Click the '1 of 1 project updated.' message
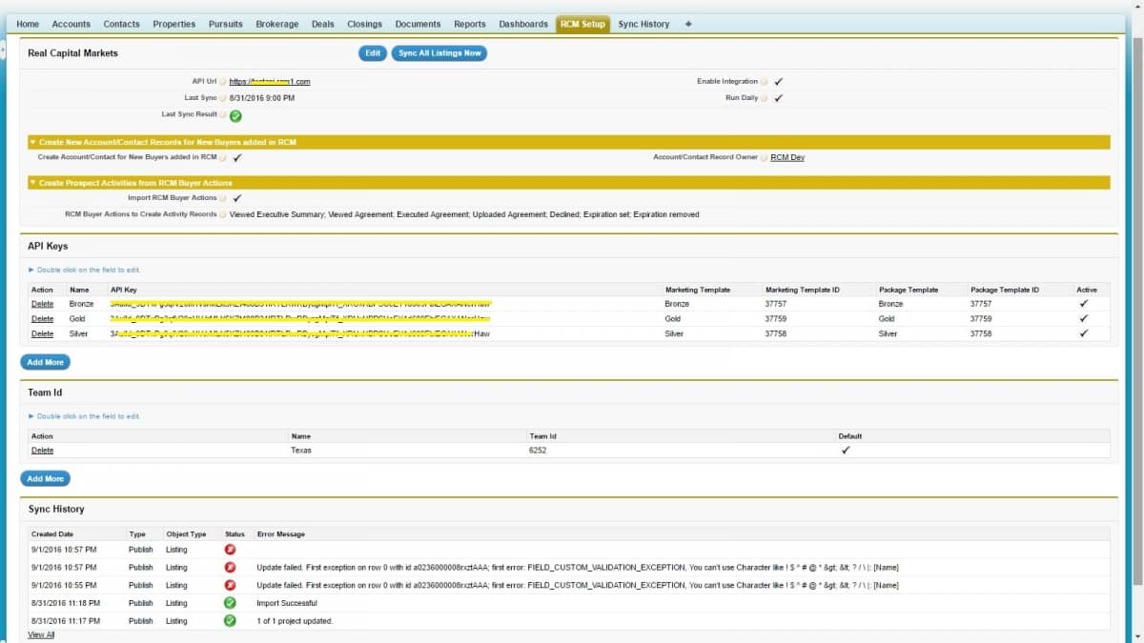 pos(295,621)
